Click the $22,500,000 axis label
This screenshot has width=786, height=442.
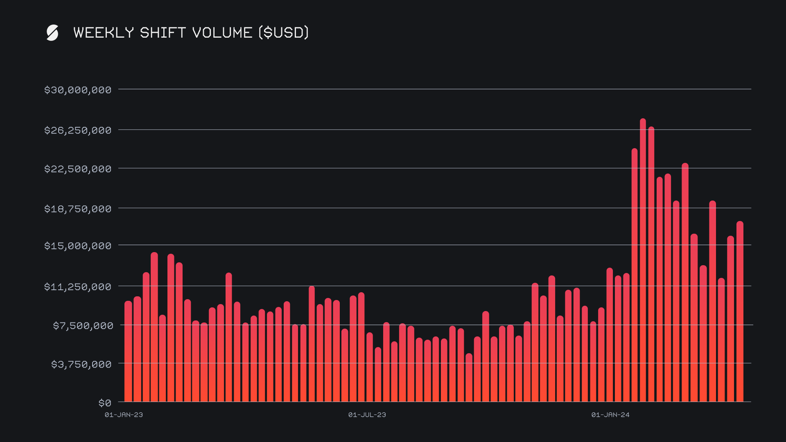coord(78,169)
